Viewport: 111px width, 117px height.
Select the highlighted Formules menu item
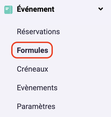[x=33, y=50]
